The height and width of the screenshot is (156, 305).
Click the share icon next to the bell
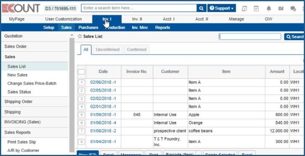coord(281,8)
